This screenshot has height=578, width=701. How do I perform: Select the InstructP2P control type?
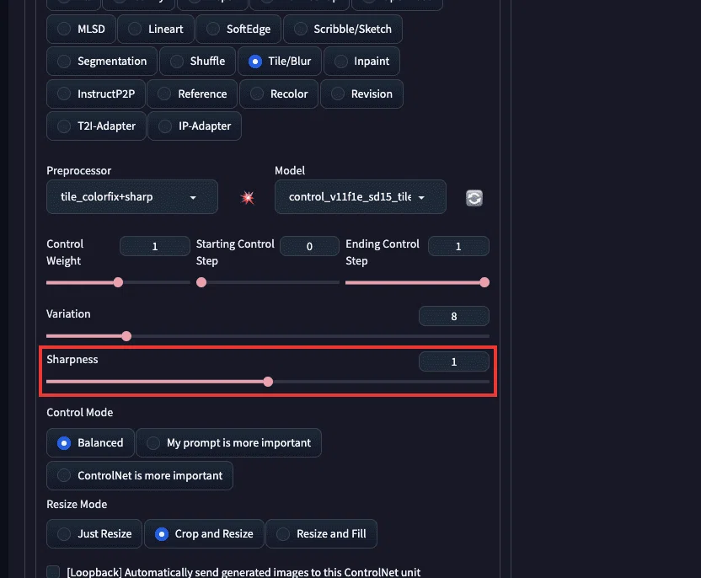96,94
